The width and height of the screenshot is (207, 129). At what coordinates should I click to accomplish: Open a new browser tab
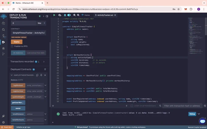pos(47,3)
